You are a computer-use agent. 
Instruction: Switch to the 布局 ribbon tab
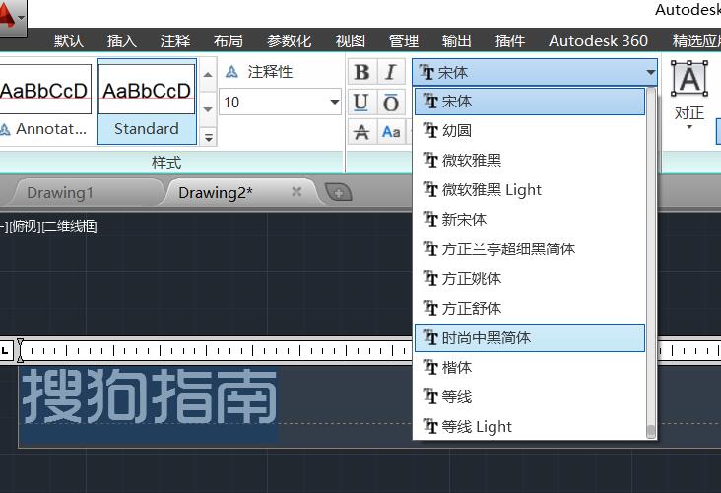click(229, 41)
